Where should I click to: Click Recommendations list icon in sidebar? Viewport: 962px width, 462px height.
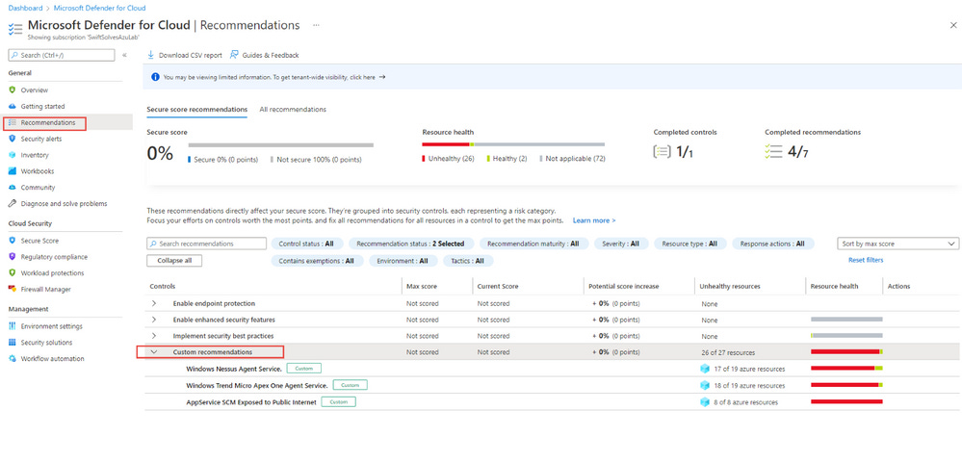click(13, 122)
